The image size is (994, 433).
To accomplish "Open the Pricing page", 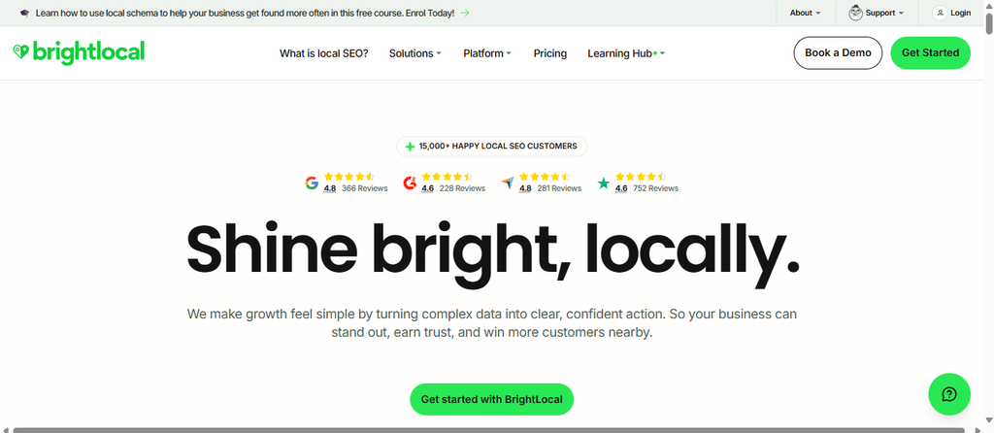I will [550, 53].
